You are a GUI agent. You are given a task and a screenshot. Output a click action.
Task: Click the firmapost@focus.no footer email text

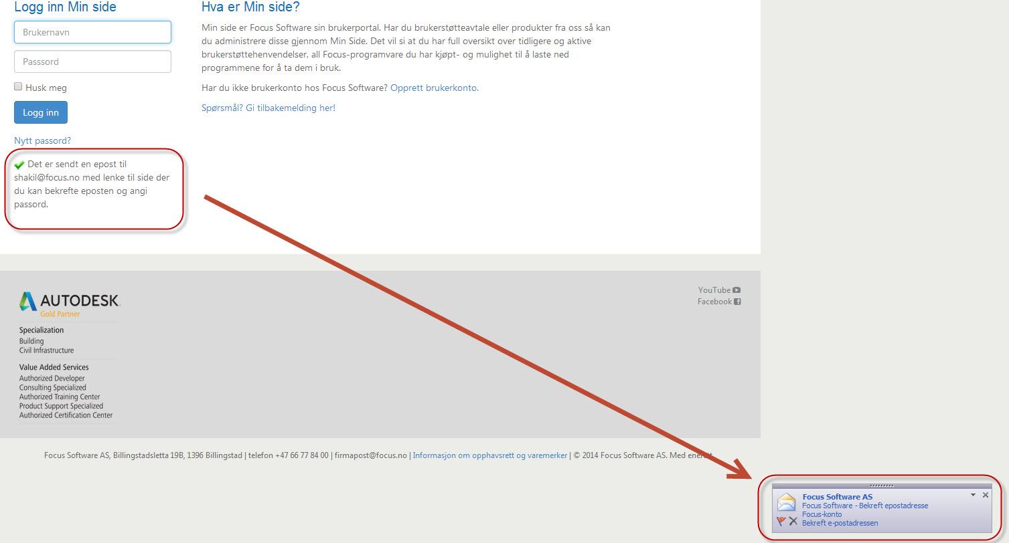(x=371, y=455)
